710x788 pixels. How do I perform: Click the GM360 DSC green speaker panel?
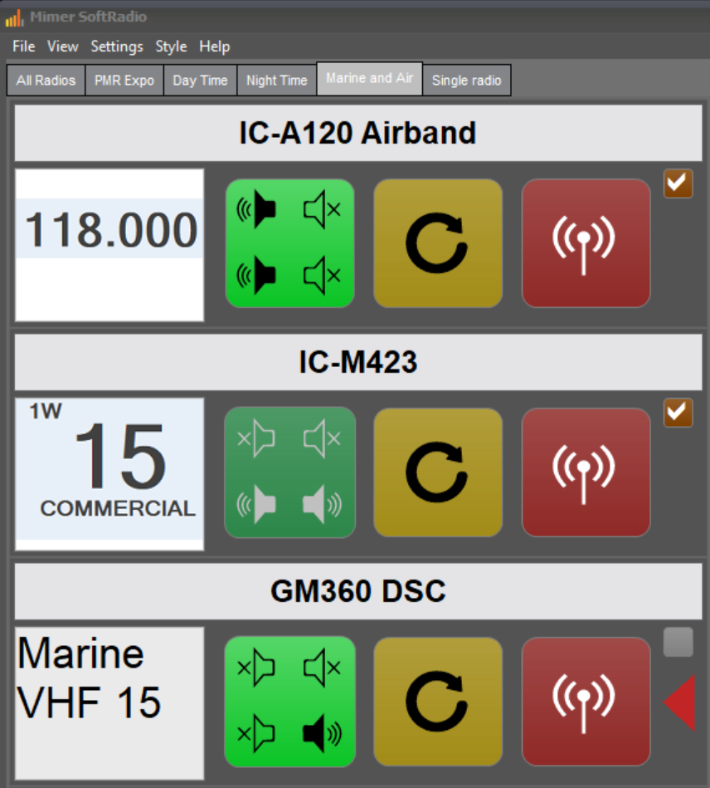pos(289,702)
